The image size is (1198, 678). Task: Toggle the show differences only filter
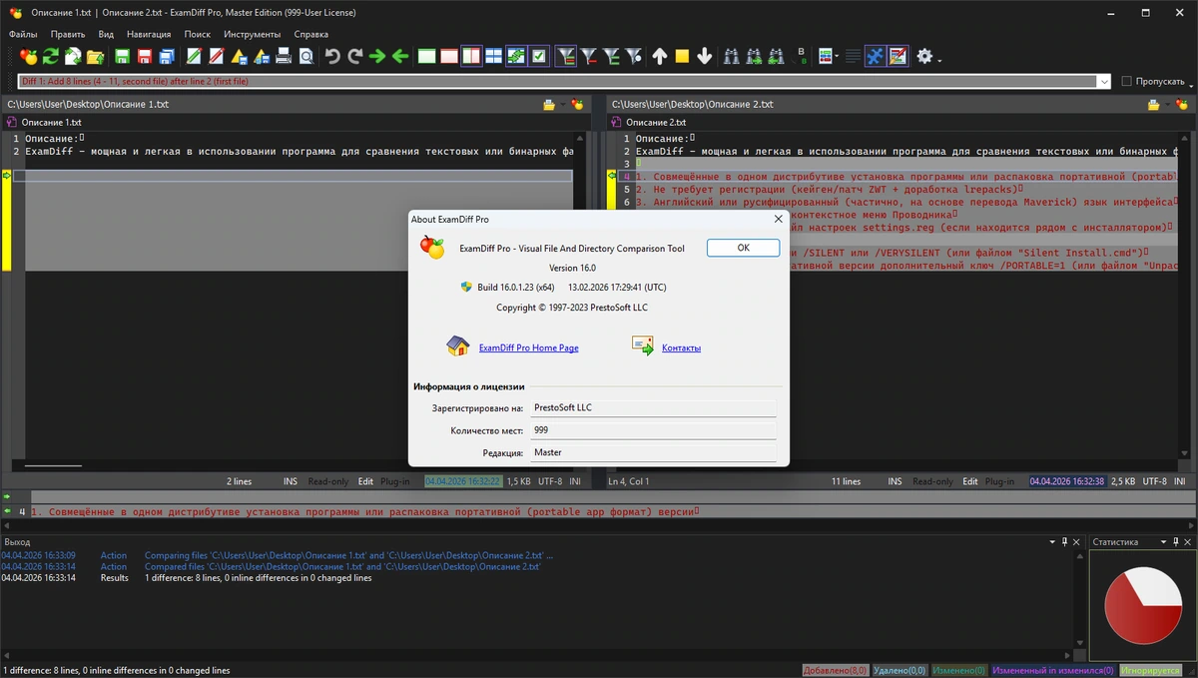(566, 56)
